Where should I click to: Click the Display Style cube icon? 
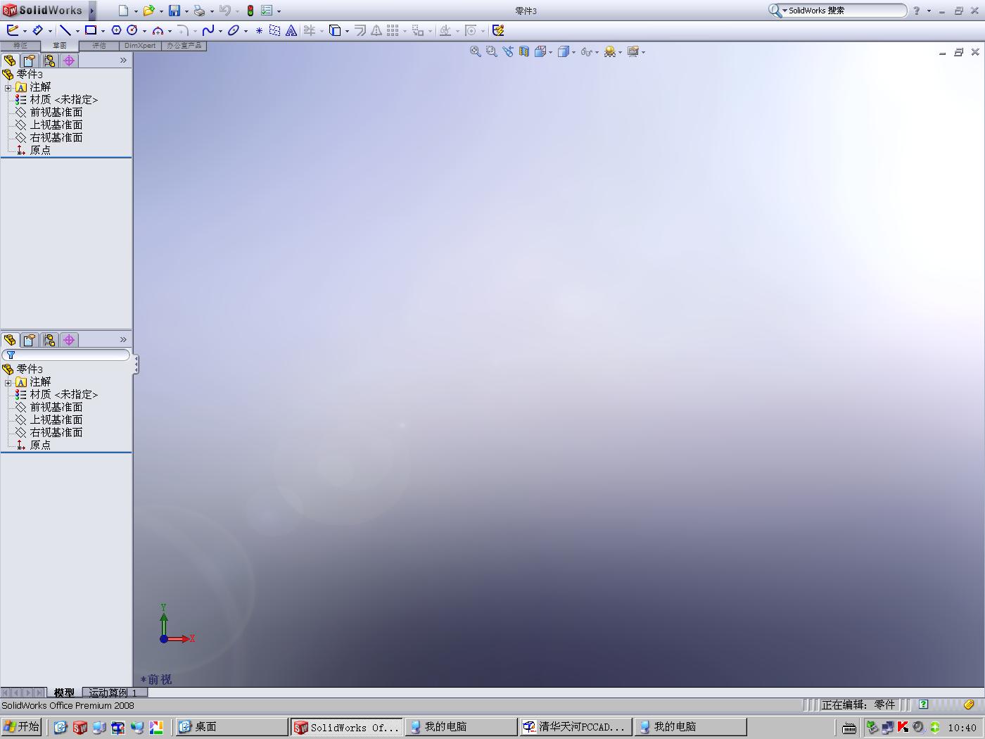pyautogui.click(x=563, y=51)
